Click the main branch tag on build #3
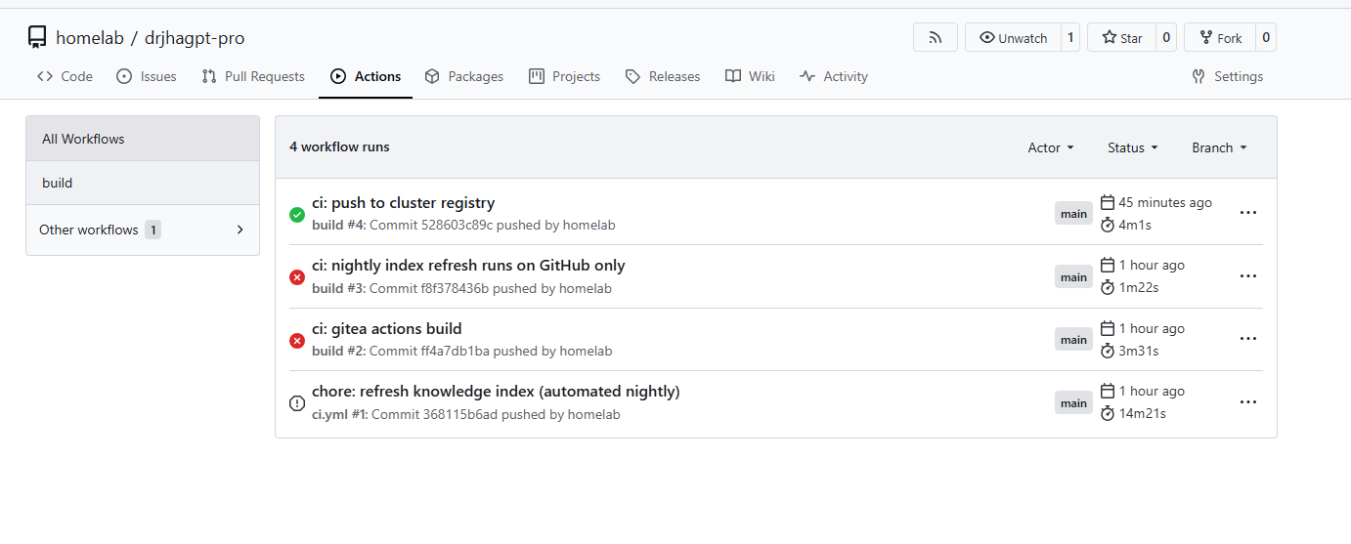The height and width of the screenshot is (544, 1351). [1073, 277]
